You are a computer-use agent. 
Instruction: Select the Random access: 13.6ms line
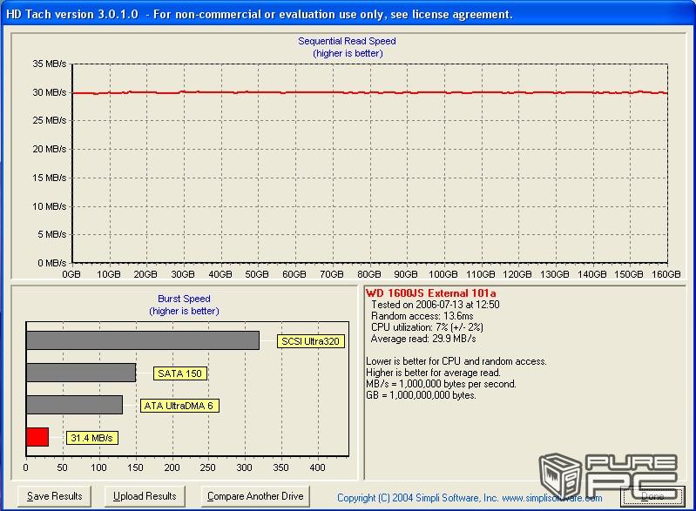point(422,316)
